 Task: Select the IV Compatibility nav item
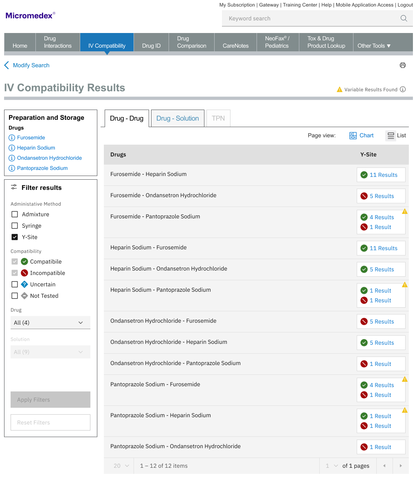coord(107,42)
